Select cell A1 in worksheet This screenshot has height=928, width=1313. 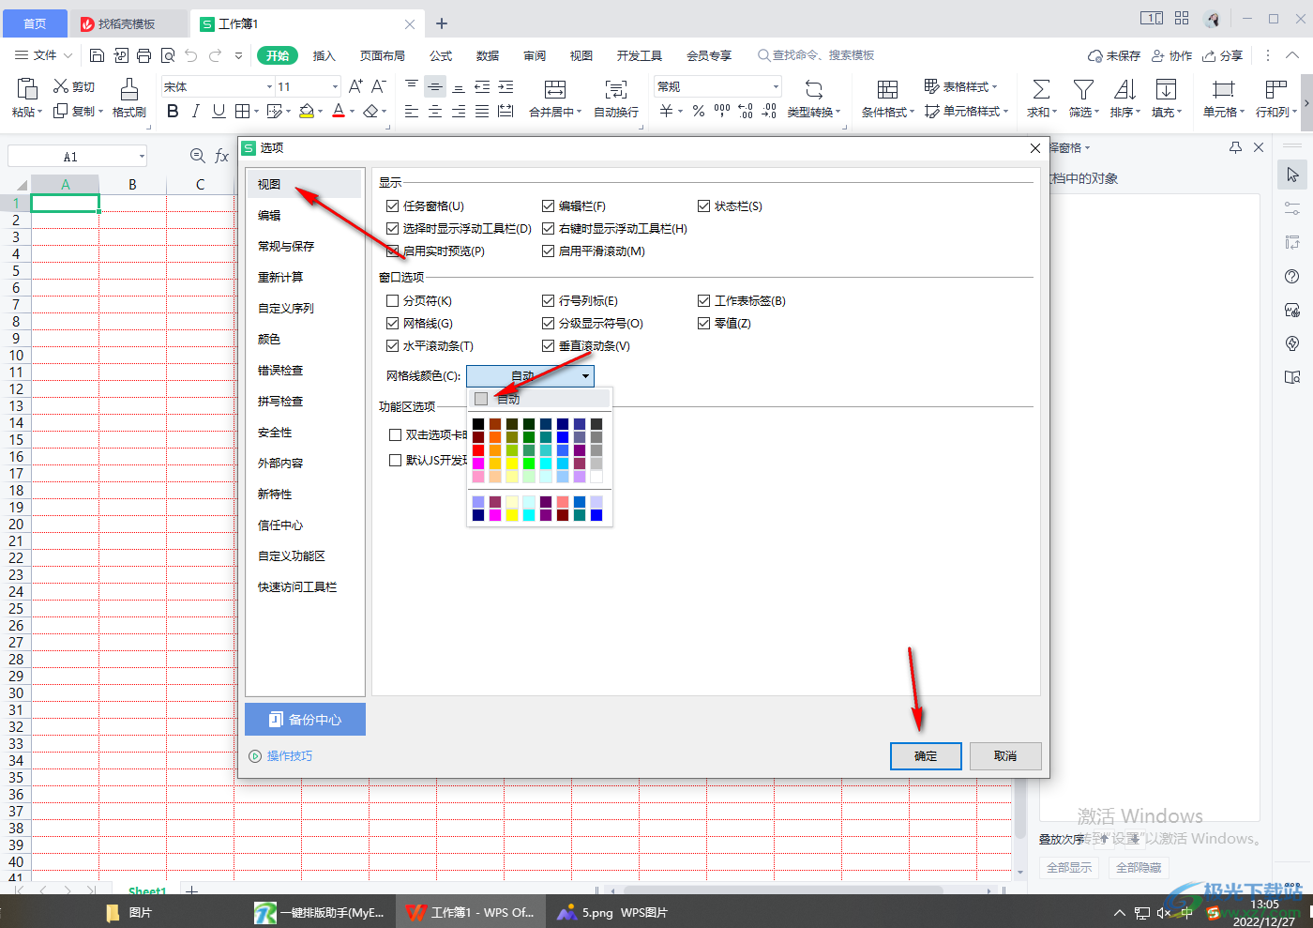65,202
